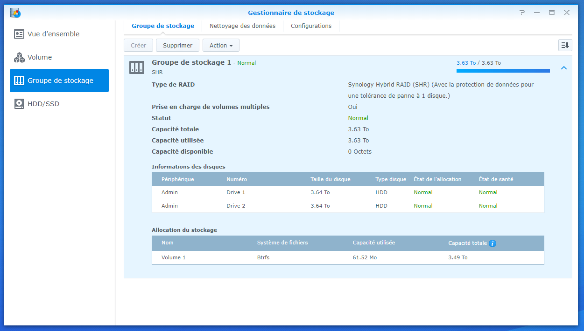This screenshot has width=584, height=331.
Task: Click the Storage Manager app icon in title bar
Action: [x=15, y=13]
